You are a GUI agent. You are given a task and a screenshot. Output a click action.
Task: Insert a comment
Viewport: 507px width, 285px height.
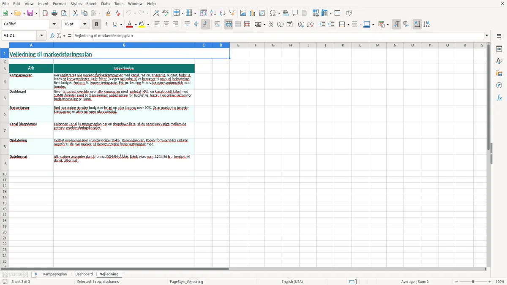pos(295,13)
